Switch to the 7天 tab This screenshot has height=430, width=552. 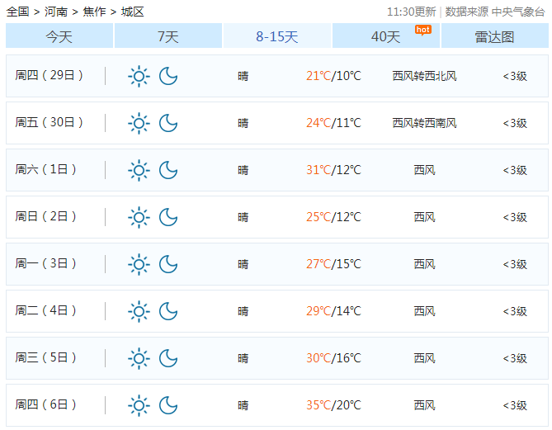[168, 36]
